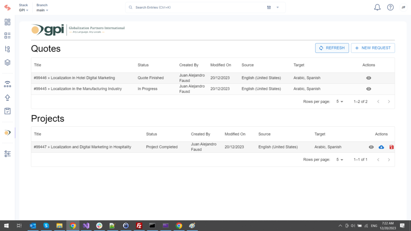Image resolution: width=411 pixels, height=231 pixels.
Task: Open the Assets layers icon in sidebar
Action: tap(7, 62)
